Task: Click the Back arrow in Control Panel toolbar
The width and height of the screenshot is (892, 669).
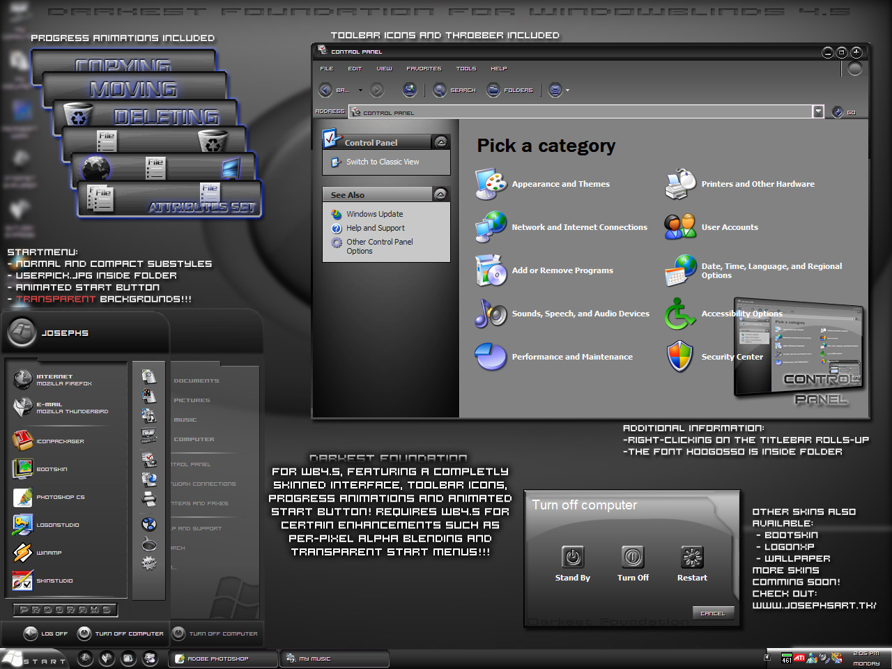Action: tap(325, 90)
